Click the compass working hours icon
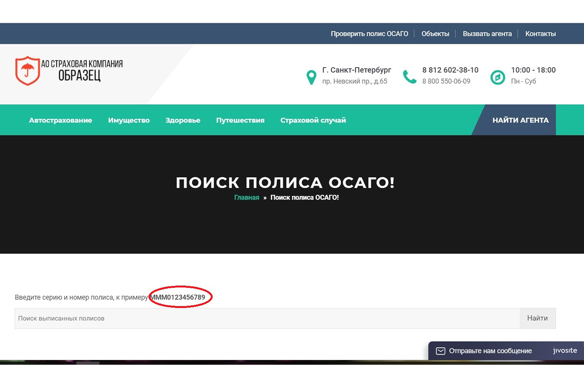 click(498, 77)
